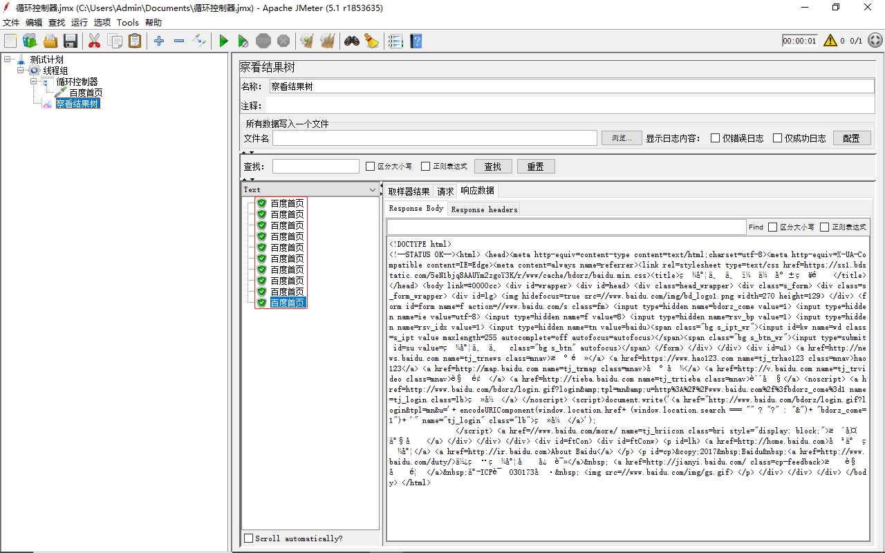This screenshot has height=553, width=885.
Task: Select 百度首页 sampler in the test plan tree
Action: (x=86, y=93)
